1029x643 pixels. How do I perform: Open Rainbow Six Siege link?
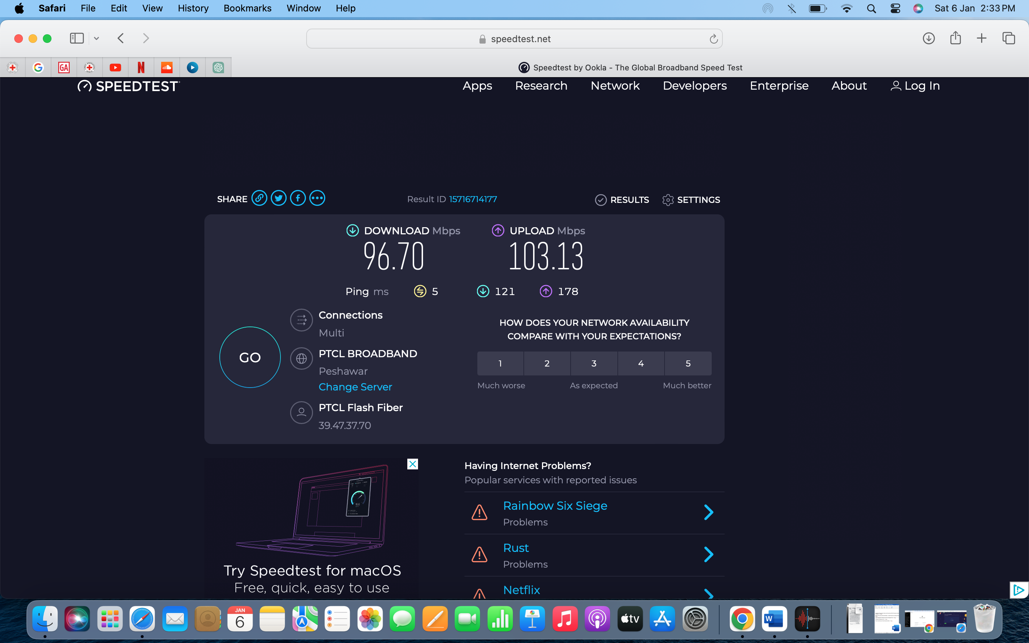(x=555, y=505)
